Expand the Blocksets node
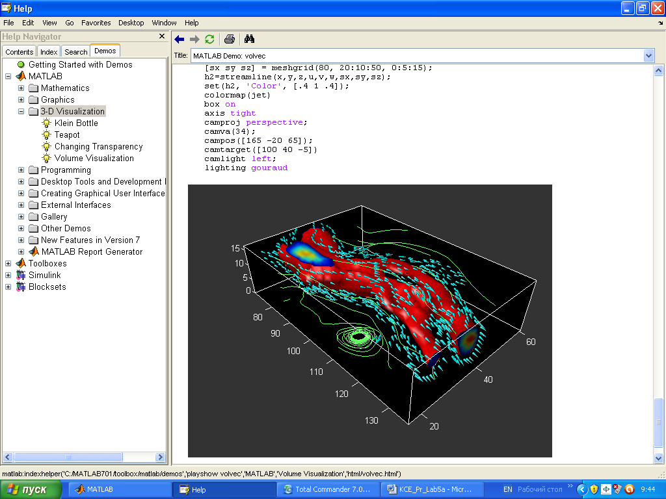This screenshot has height=499, width=666. (x=8, y=287)
